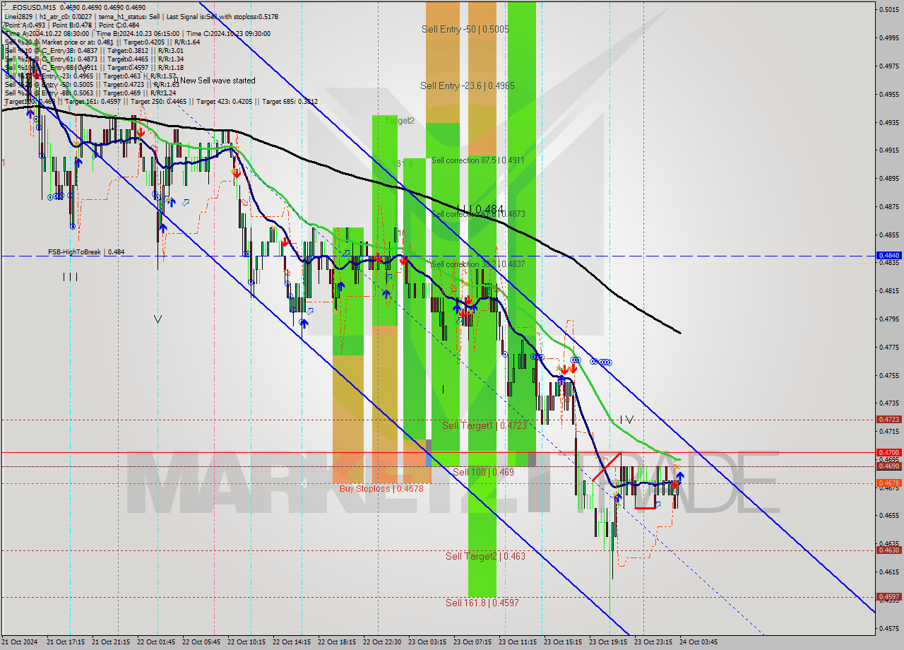Click the '0 New Sell wave started' label
The image size is (904, 650).
pyautogui.click(x=214, y=81)
